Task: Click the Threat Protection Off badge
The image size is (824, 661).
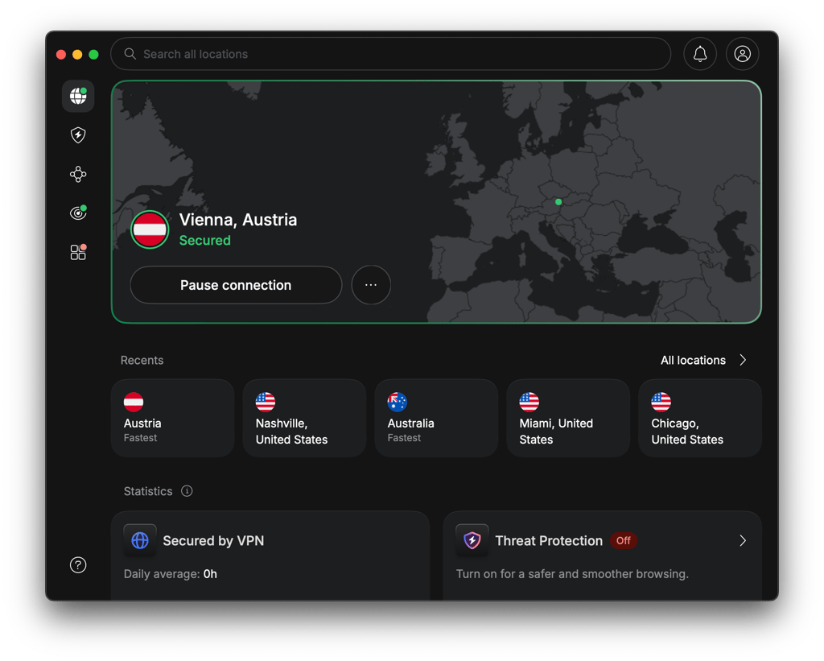Action: pos(624,540)
